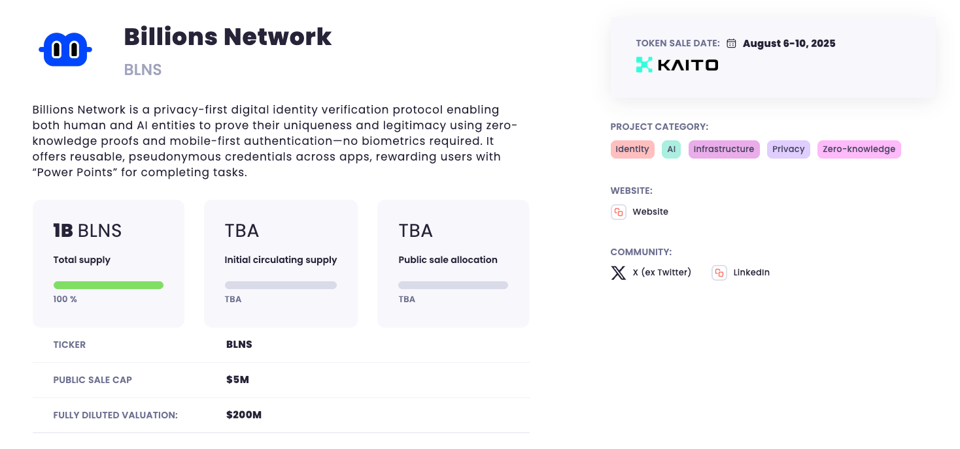This screenshot has height=449, width=960.
Task: Click the Total supply progress bar
Action: pyautogui.click(x=108, y=285)
